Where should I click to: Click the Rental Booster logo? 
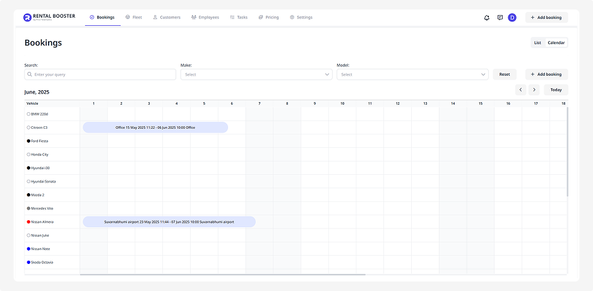(x=48, y=18)
